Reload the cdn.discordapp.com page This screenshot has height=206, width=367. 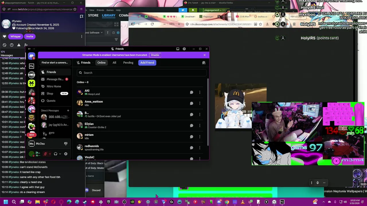point(152,24)
